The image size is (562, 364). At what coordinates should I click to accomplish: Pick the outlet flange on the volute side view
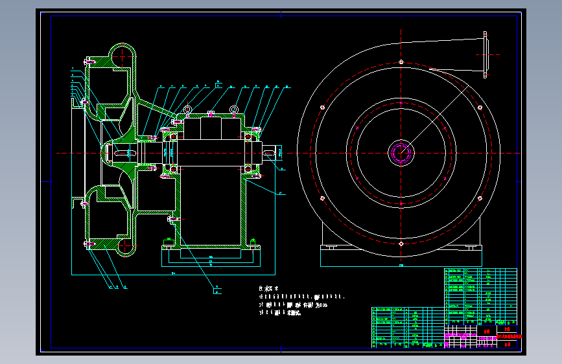[486, 54]
